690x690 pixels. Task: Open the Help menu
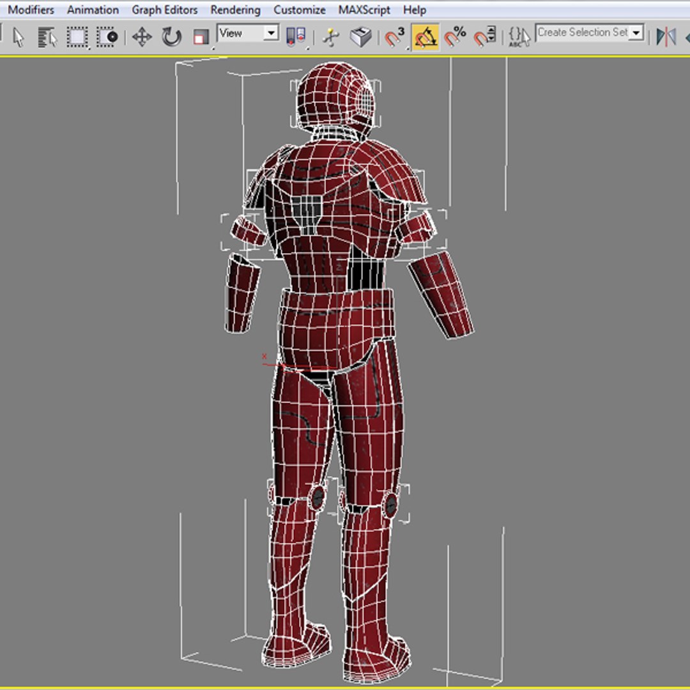(415, 10)
